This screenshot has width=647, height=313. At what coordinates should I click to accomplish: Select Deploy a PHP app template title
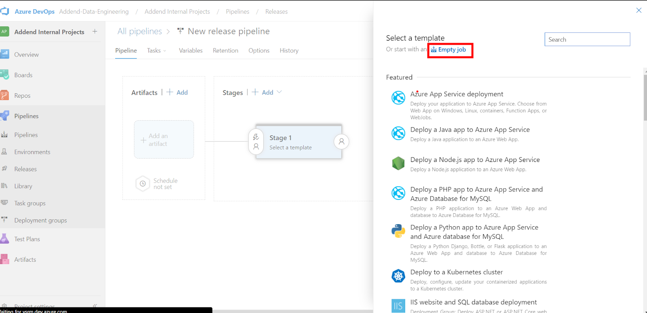476,194
